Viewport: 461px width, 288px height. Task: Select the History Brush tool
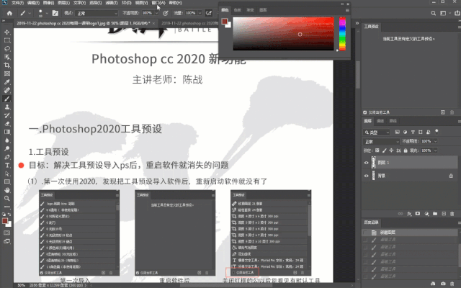pos(7,115)
